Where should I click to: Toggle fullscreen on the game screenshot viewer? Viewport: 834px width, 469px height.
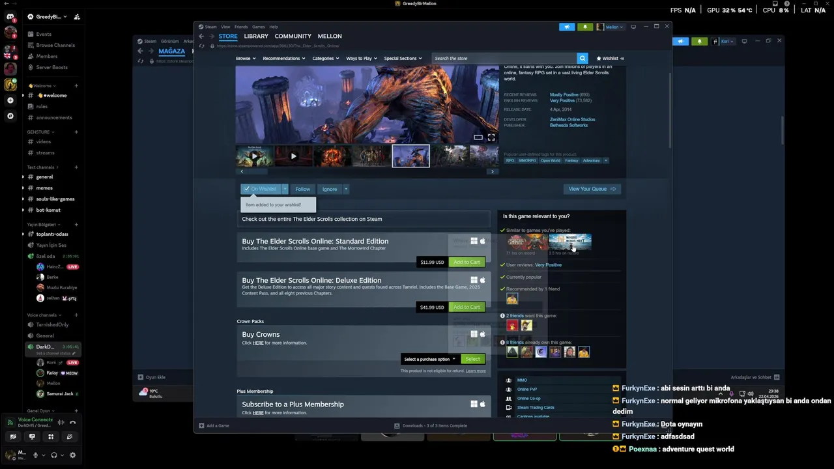tap(491, 137)
